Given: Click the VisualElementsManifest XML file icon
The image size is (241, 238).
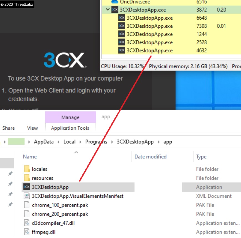Looking at the screenshot, I should (x=27, y=196).
